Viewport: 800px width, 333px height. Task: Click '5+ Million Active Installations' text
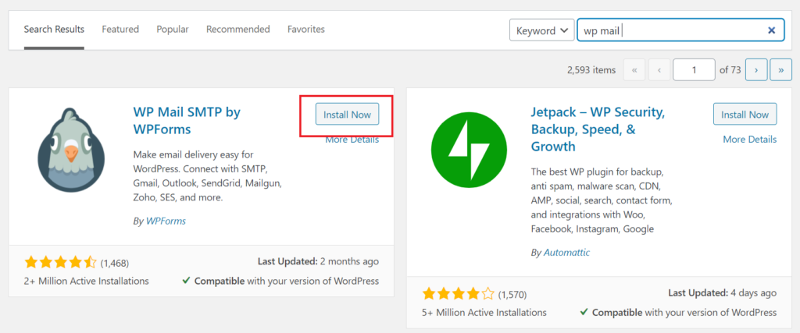coord(484,312)
